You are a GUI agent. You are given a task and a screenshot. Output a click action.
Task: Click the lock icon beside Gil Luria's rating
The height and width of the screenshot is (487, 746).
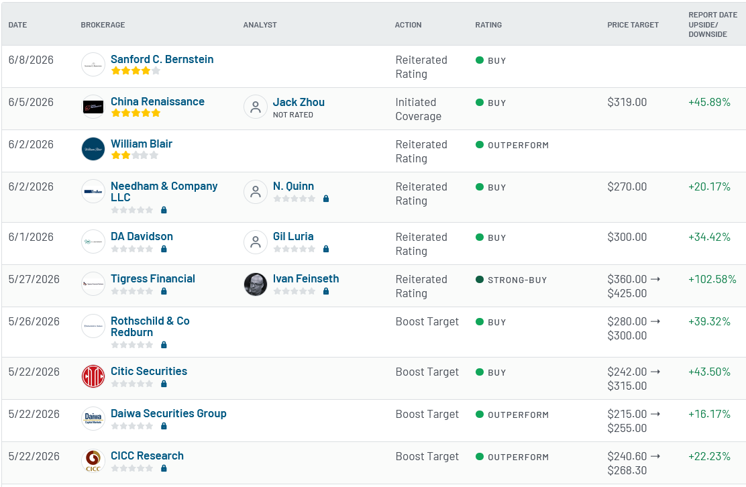pyautogui.click(x=326, y=249)
